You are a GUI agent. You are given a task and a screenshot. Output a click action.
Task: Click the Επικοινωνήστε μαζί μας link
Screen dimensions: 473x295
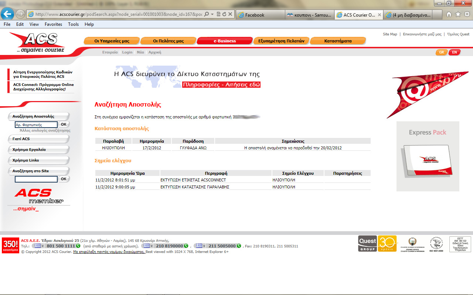[422, 34]
